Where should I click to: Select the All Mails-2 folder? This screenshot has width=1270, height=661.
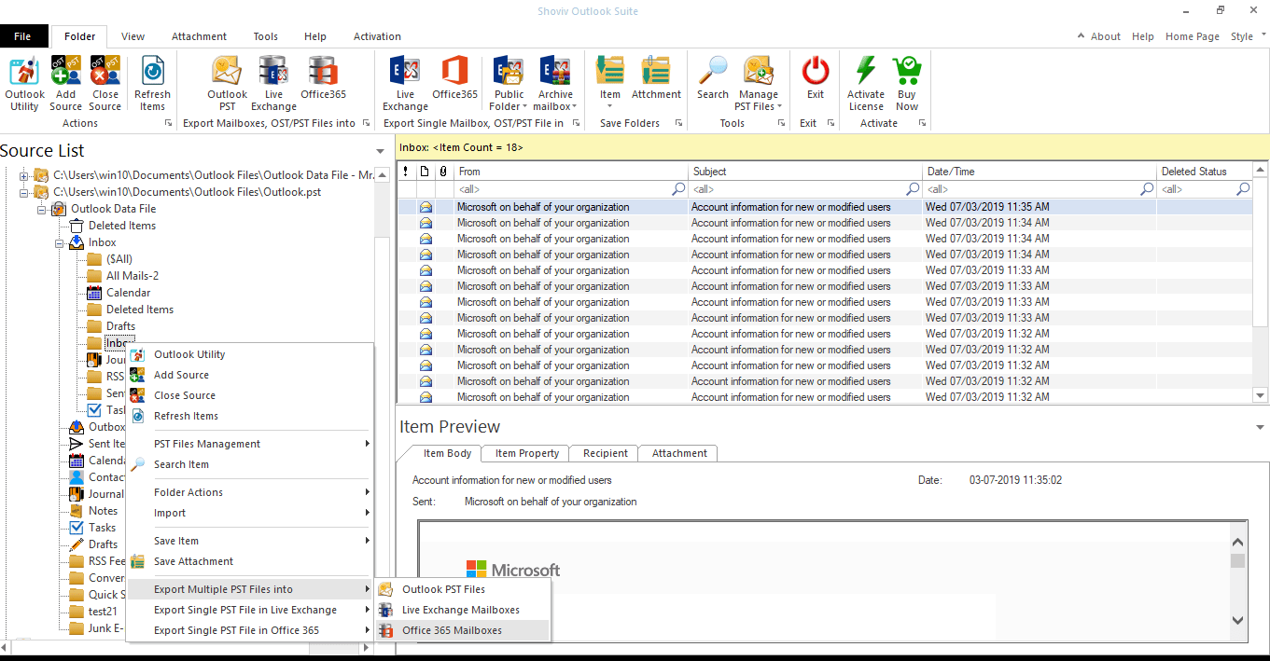coord(132,276)
